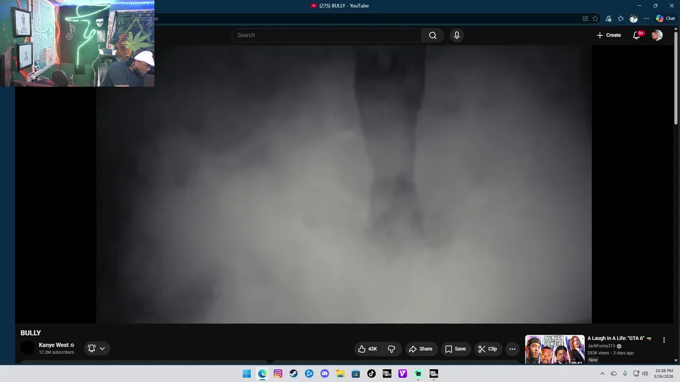Open Edge settings and more menu

(x=646, y=19)
